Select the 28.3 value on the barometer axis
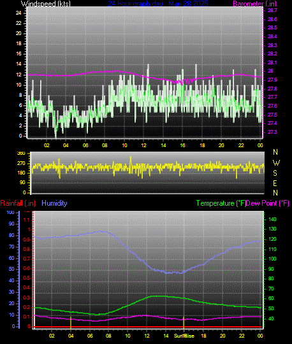This screenshot has height=344, width=292. pyautogui.click(x=272, y=45)
